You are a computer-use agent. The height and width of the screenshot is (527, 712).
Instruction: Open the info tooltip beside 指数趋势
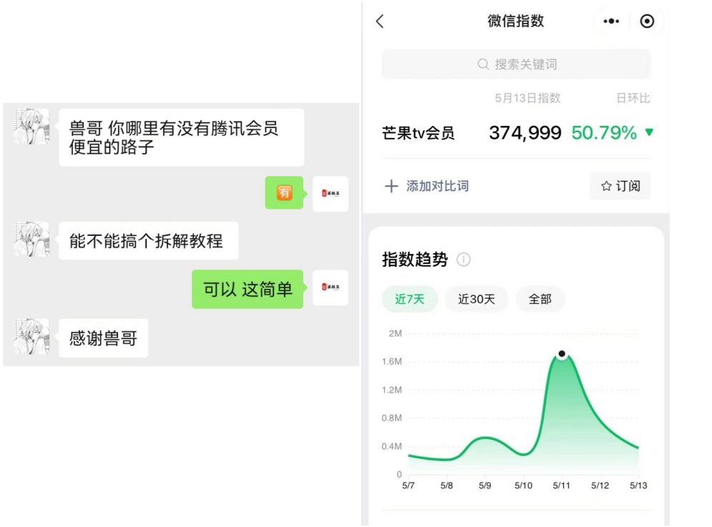464,260
